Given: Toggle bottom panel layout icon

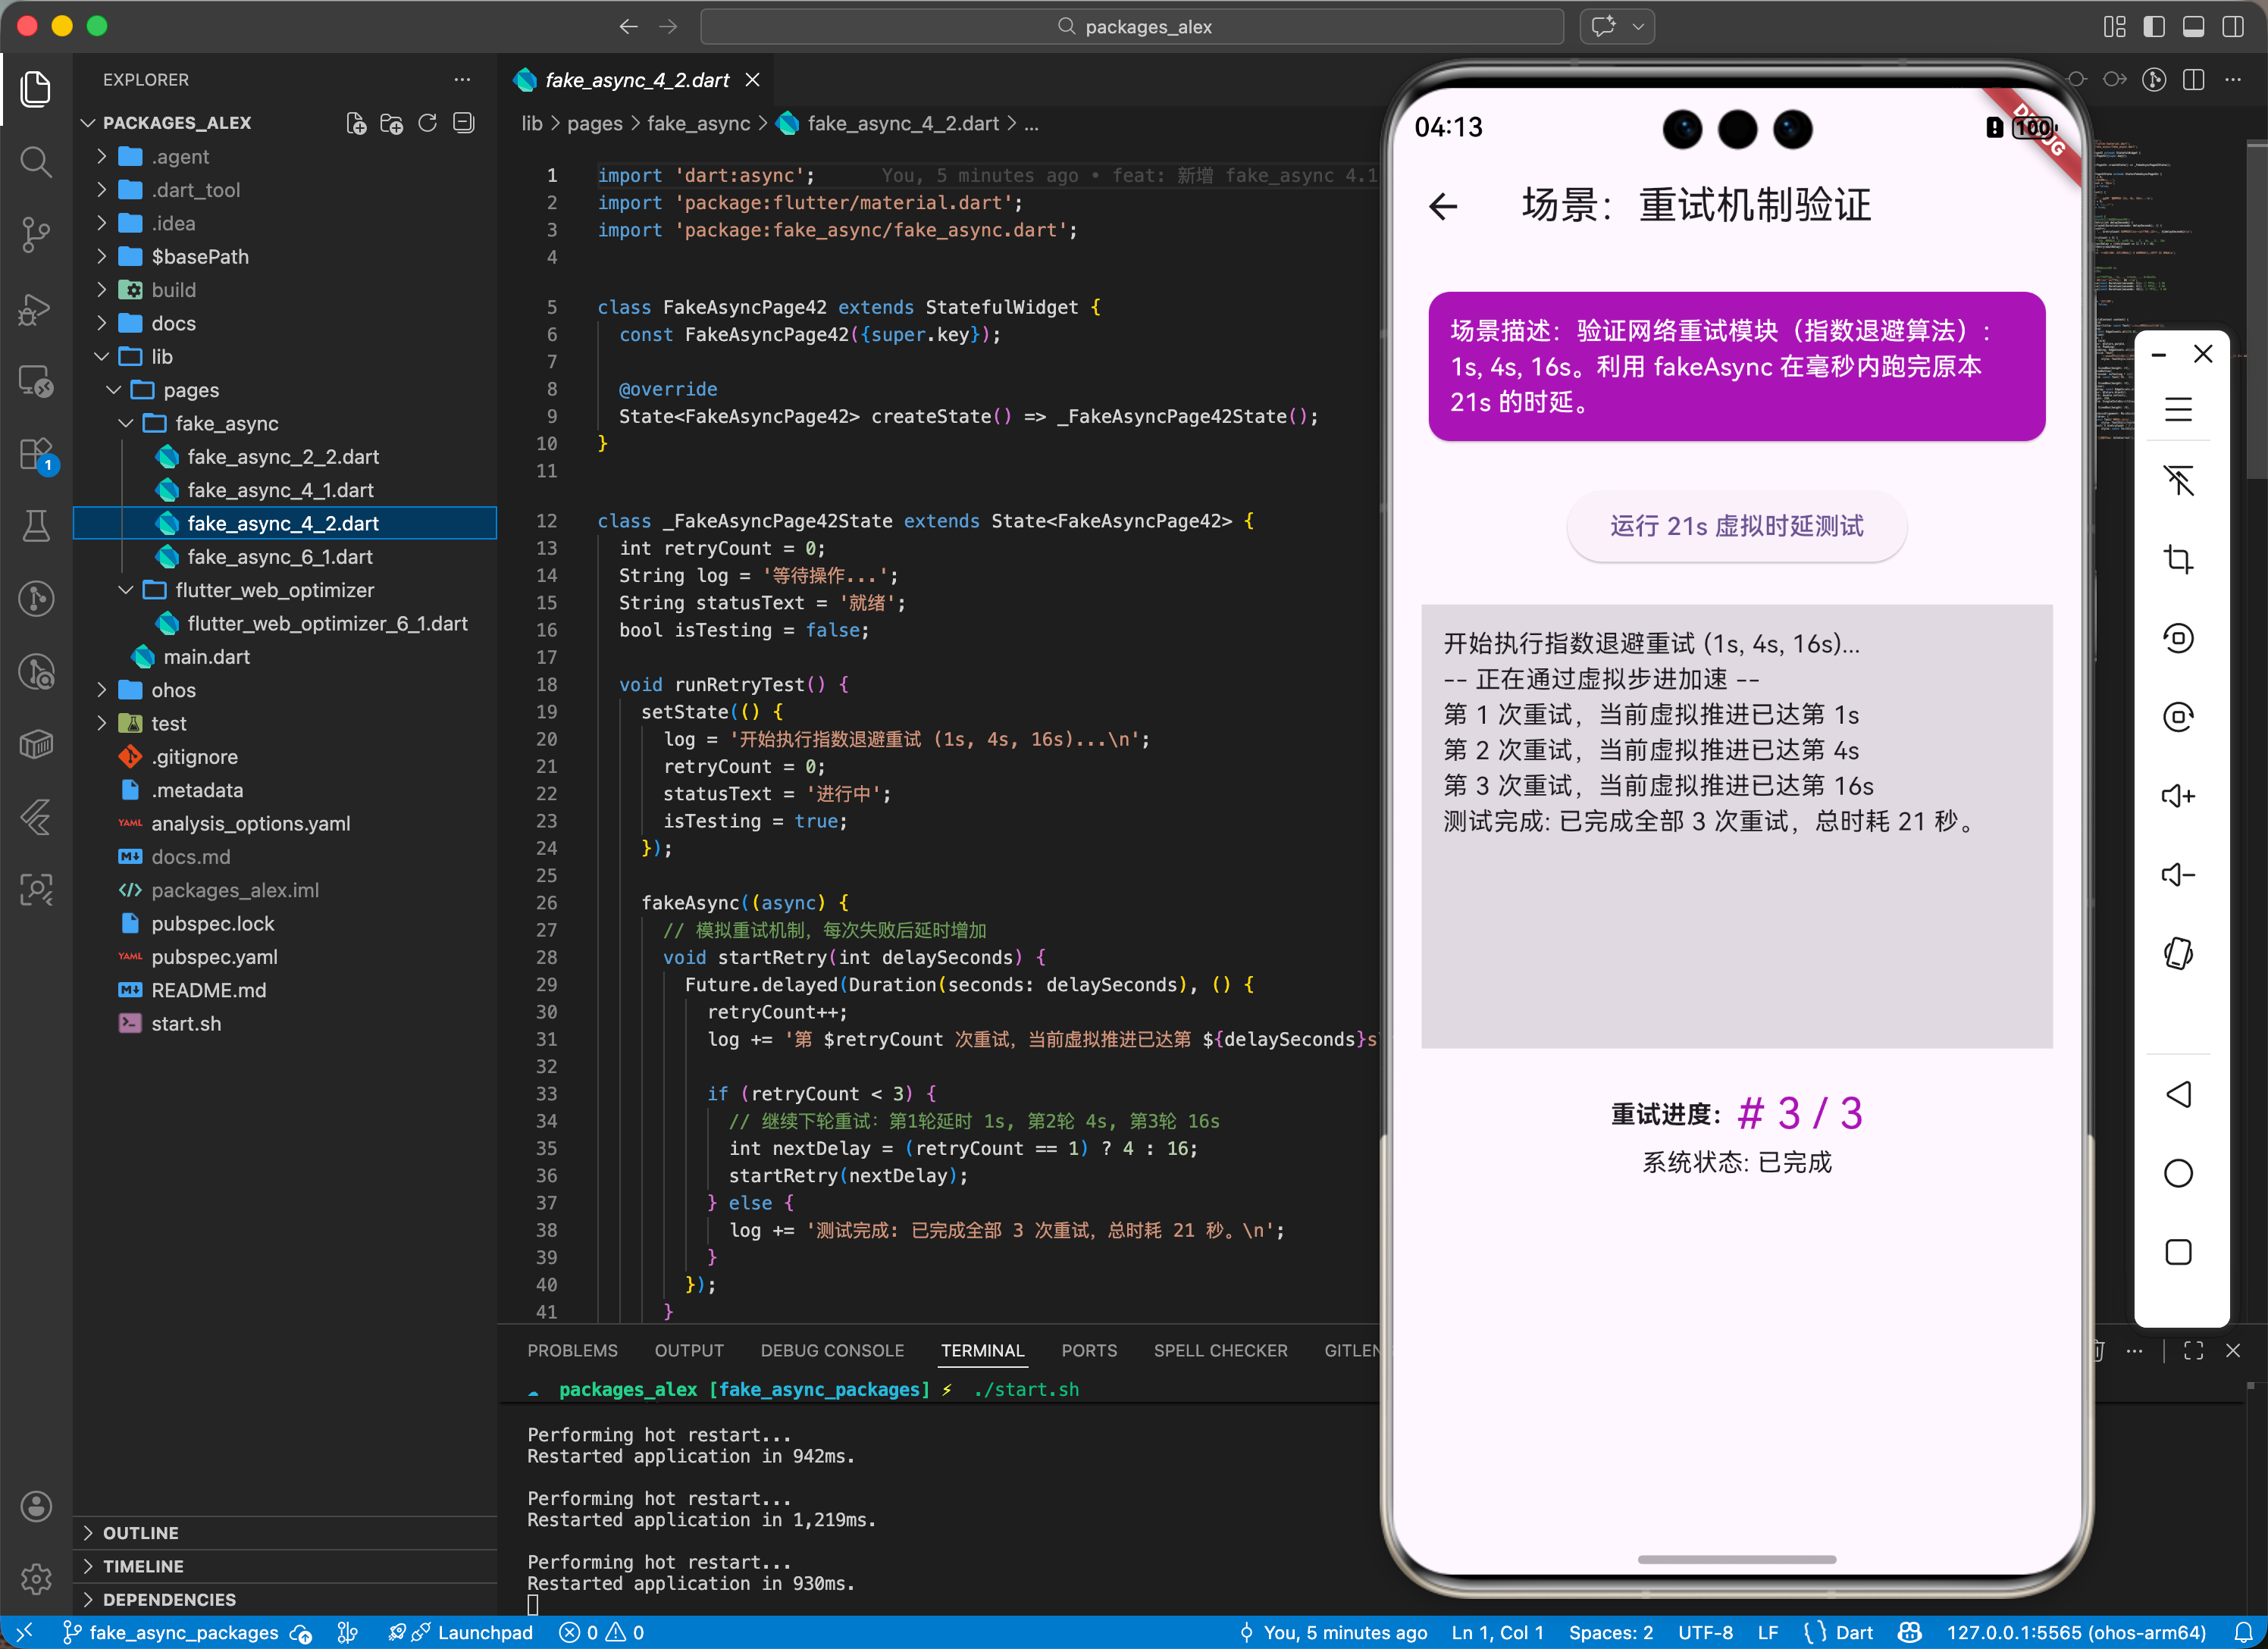Looking at the screenshot, I should (x=2193, y=27).
